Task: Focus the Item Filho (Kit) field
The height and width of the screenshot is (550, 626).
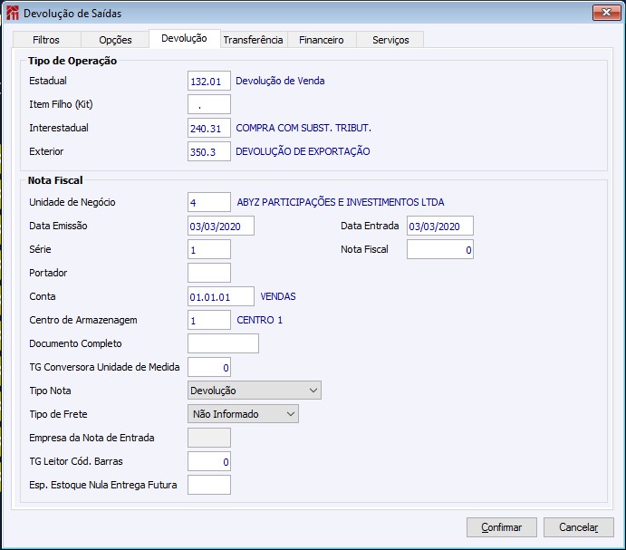Action: pyautogui.click(x=209, y=104)
